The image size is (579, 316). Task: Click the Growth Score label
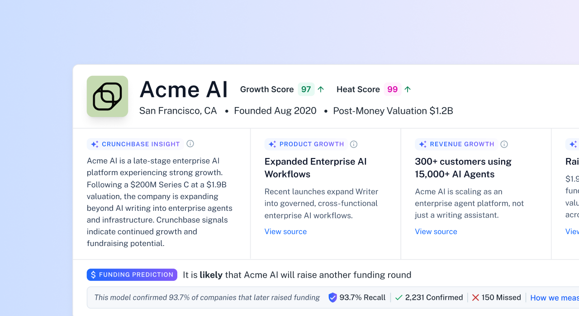point(267,89)
